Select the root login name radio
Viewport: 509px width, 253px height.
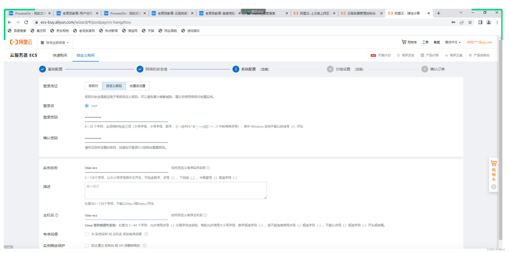[x=87, y=106]
